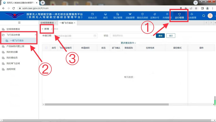
Task: Toggle the browser side panel icon
Action: [202, 8]
